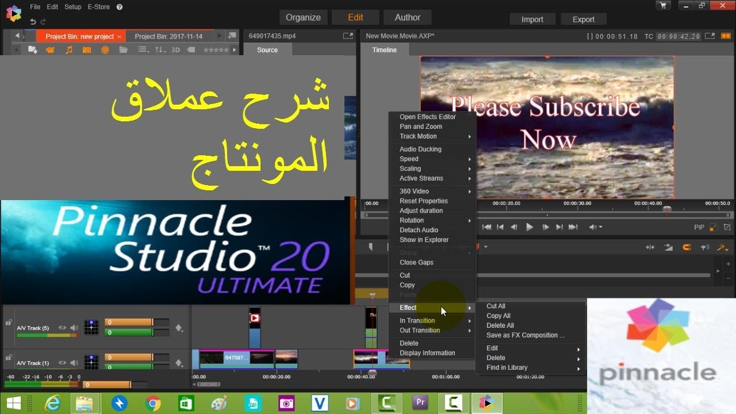The height and width of the screenshot is (414, 736).
Task: Click the tags icon in library toolbar
Action: 191,50
